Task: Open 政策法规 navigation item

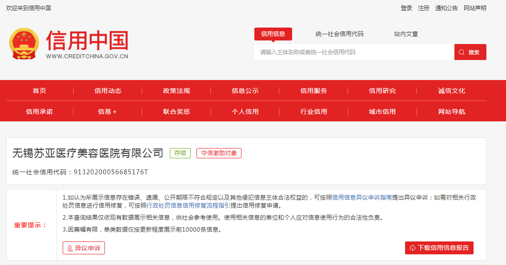Action: point(177,91)
